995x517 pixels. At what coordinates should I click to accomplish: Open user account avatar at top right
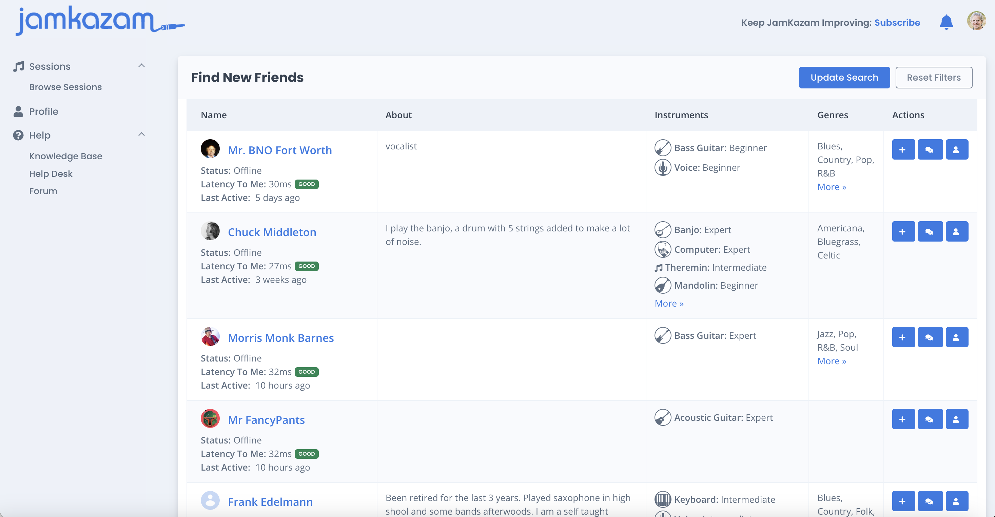(976, 21)
